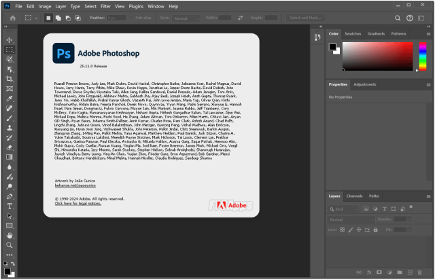Select the Rectangle shape tool

coord(10,226)
